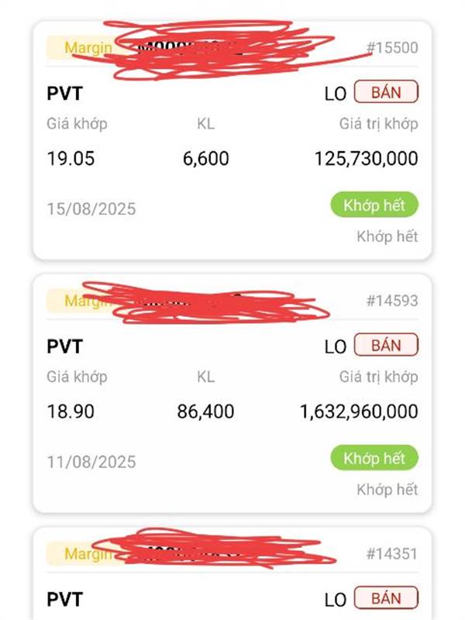Click the BÁN badge on order #14593
This screenshot has height=620, width=465.
click(386, 345)
